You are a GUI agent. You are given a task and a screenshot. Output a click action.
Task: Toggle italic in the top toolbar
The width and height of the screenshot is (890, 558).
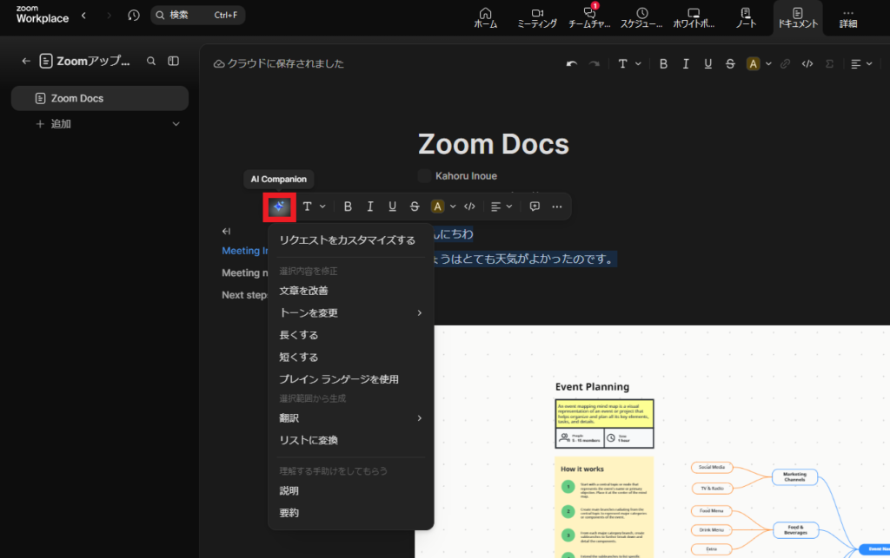coord(686,63)
